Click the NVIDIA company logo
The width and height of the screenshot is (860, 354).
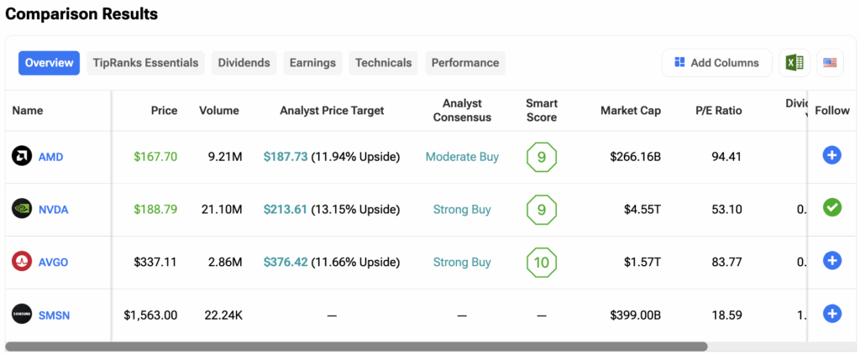coord(21,209)
